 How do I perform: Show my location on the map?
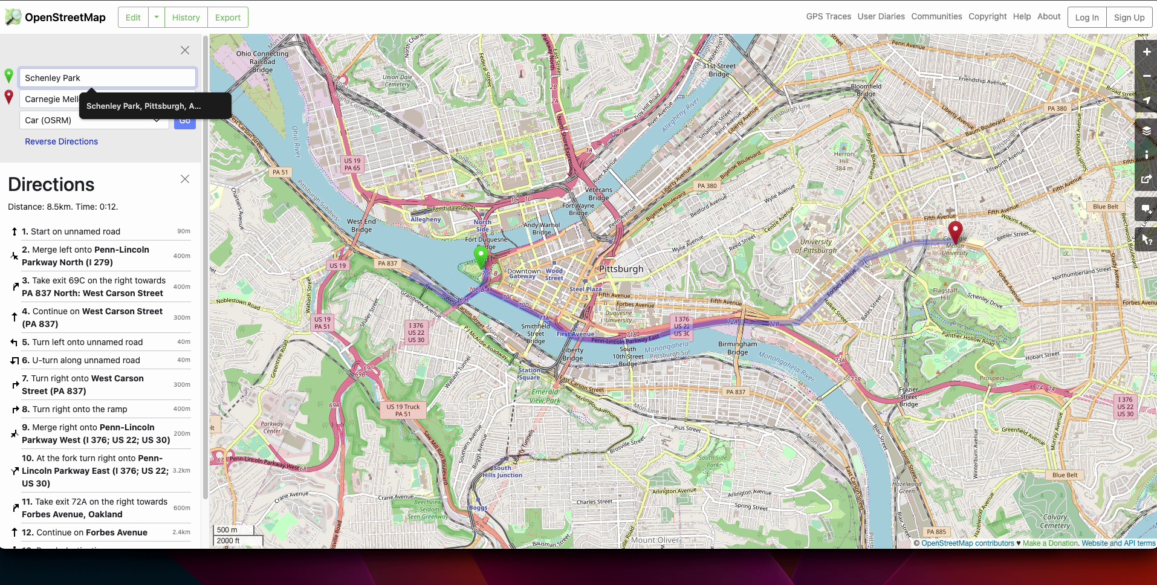coord(1146,100)
